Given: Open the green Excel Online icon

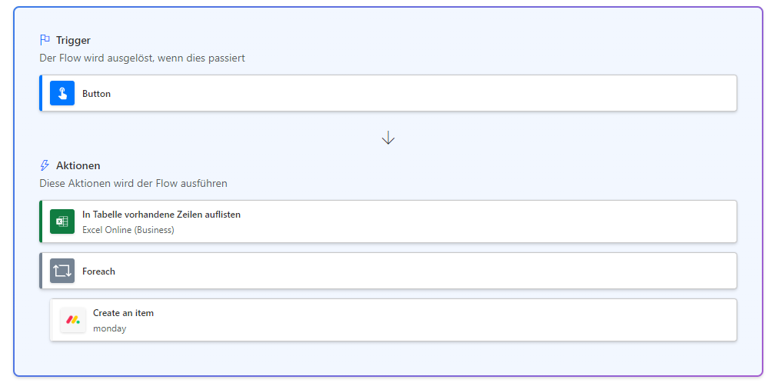Looking at the screenshot, I should click(x=62, y=221).
